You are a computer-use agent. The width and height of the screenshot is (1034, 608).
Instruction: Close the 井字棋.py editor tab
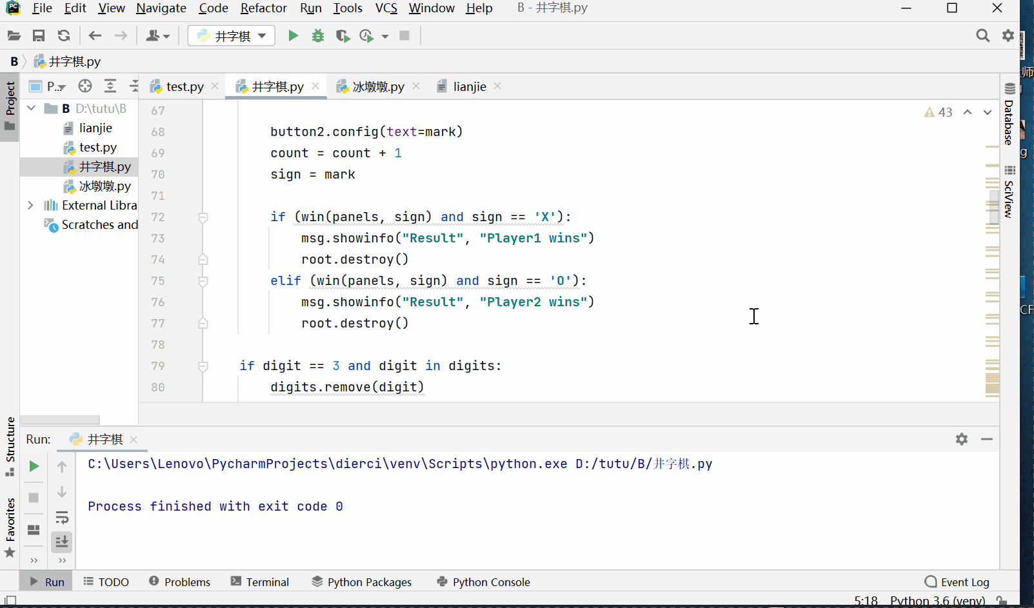[x=315, y=86]
